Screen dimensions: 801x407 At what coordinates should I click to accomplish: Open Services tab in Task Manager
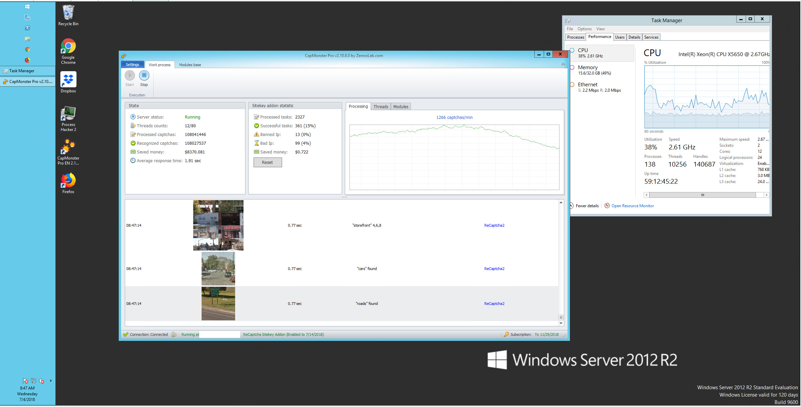[651, 37]
